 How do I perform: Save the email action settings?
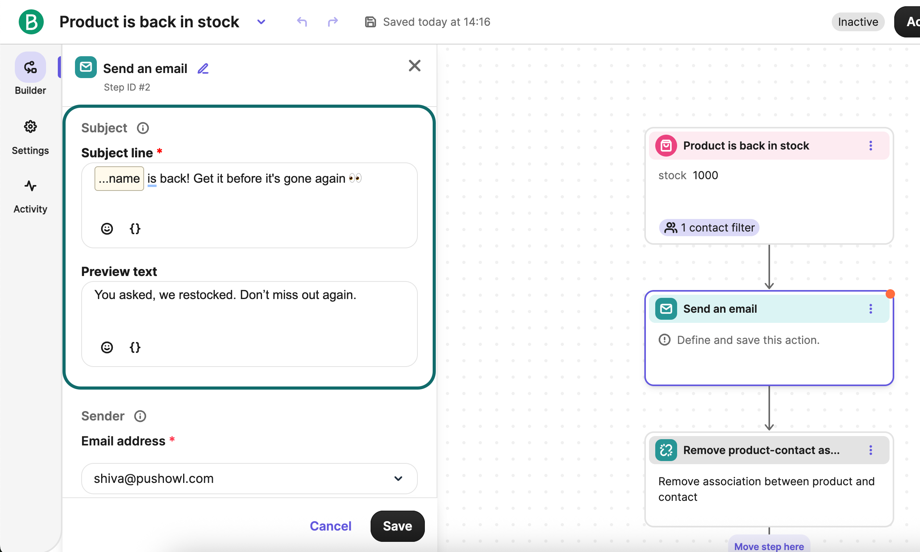[x=397, y=526]
